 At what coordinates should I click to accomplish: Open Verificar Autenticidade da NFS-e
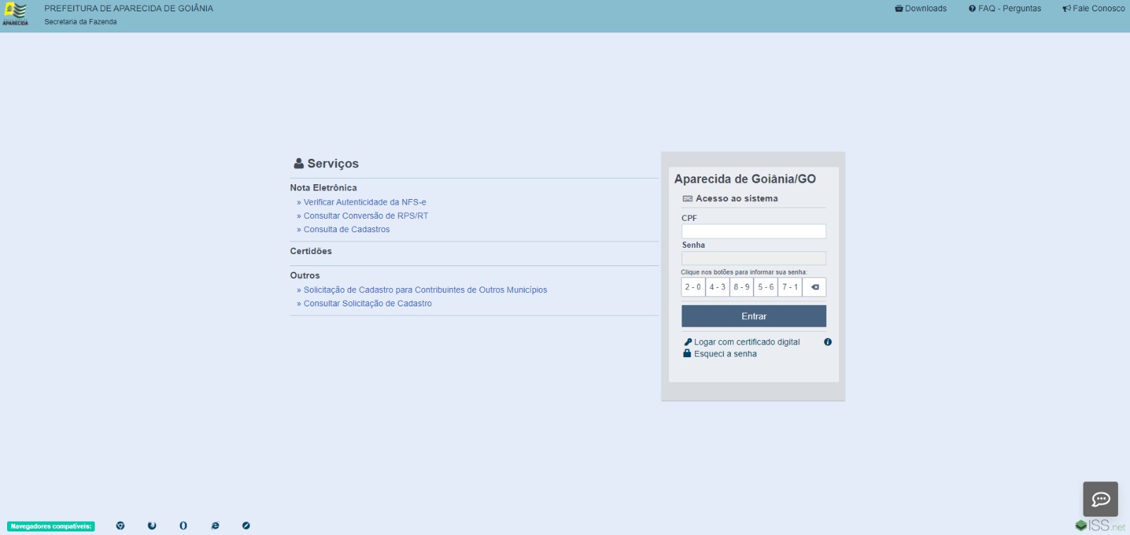click(364, 203)
